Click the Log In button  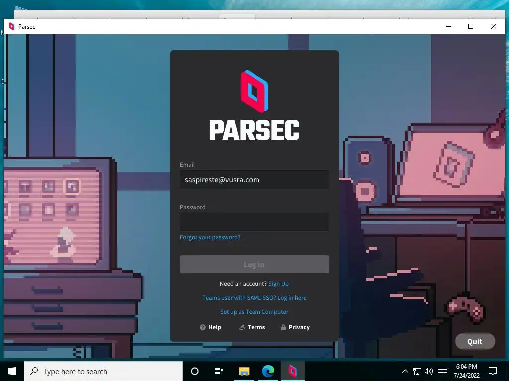click(254, 265)
